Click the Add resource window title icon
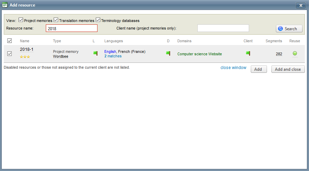The image size is (309, 171). (x=5, y=5)
